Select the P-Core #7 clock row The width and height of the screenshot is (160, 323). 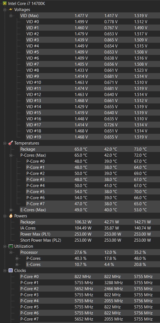pyautogui.click(x=90, y=319)
